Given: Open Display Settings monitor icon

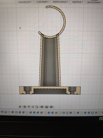Looking at the screenshot, I should tap(42, 107).
